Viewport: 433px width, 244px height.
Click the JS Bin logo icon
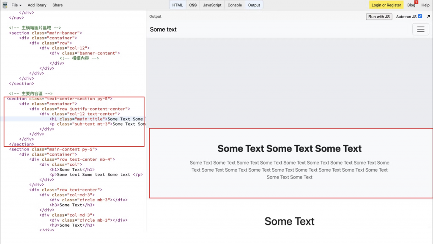click(5, 5)
